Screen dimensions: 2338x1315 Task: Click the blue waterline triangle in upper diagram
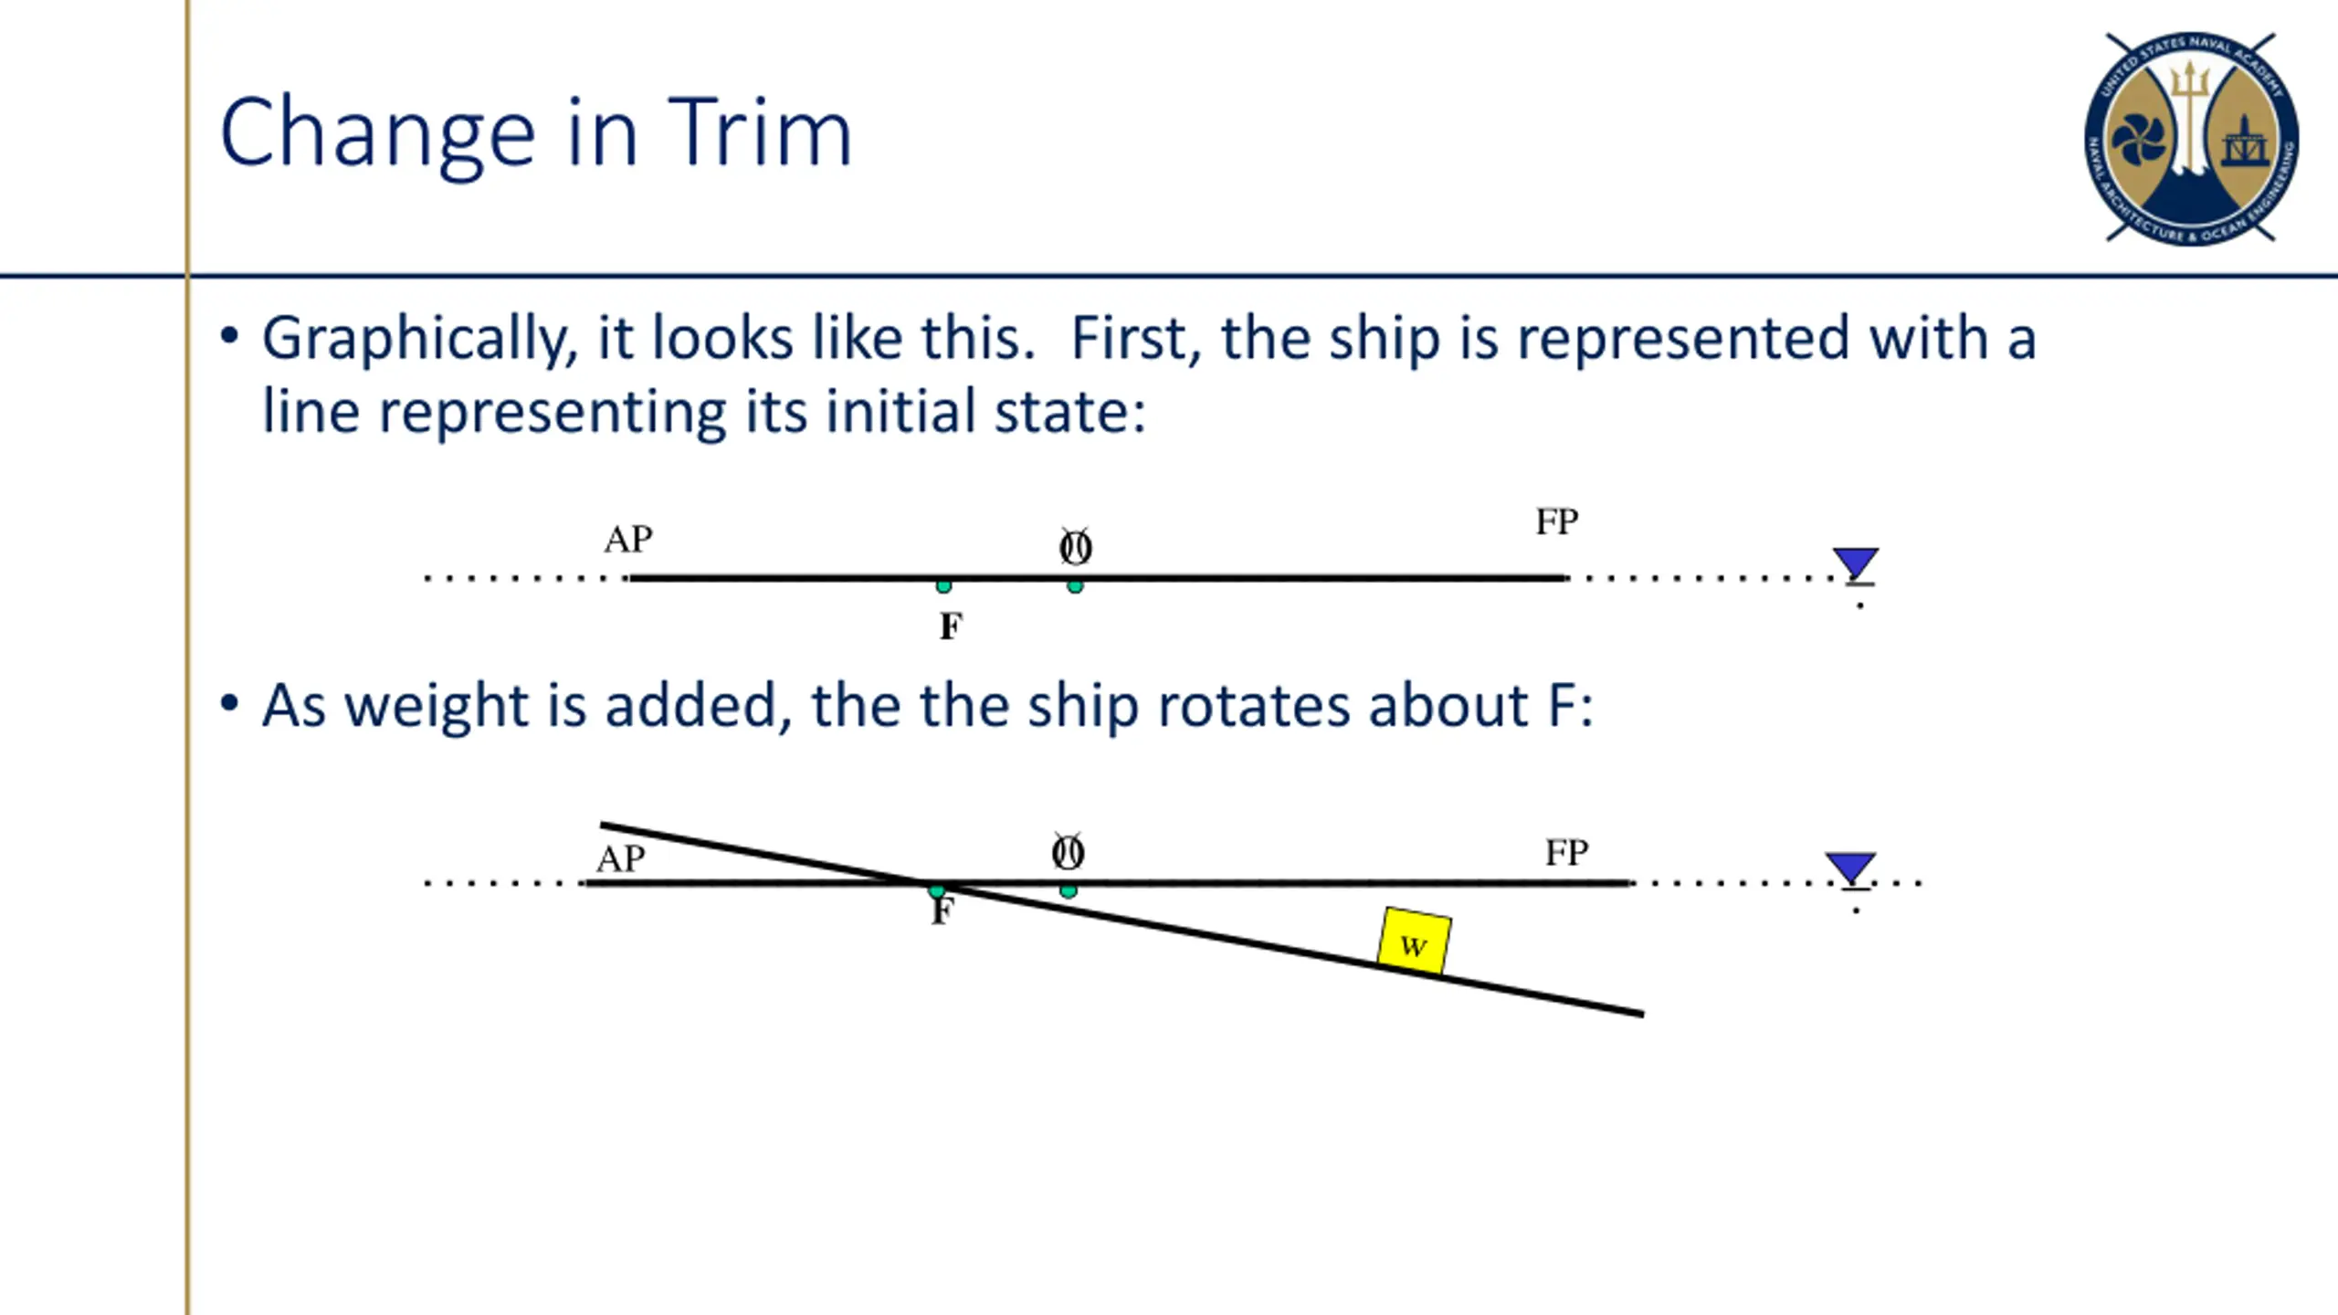click(1855, 563)
